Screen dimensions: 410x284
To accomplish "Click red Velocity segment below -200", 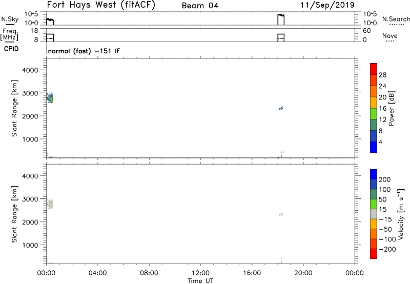I will [x=374, y=254].
